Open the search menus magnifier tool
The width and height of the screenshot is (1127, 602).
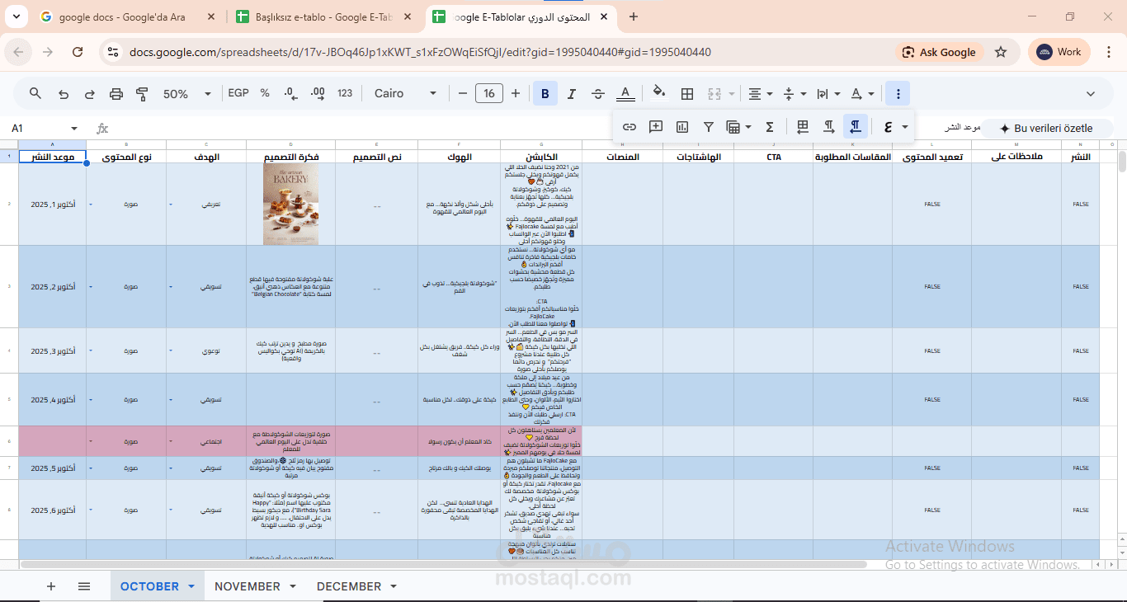point(35,93)
